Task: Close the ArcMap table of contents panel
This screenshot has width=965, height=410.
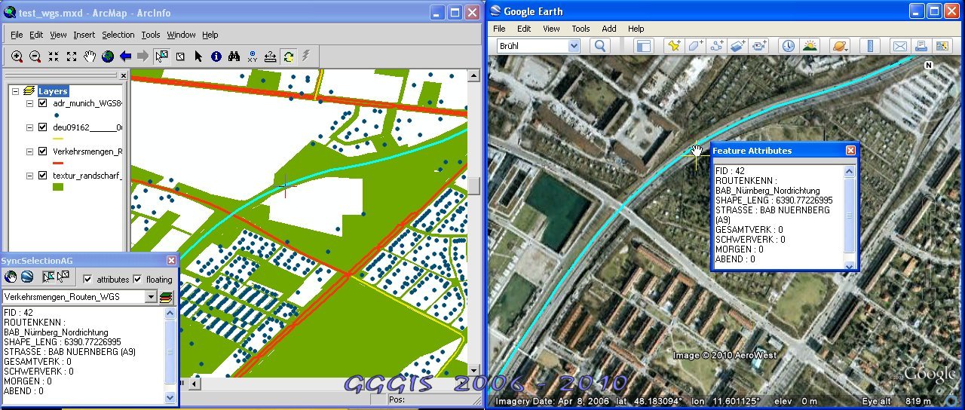Action: pyautogui.click(x=124, y=75)
